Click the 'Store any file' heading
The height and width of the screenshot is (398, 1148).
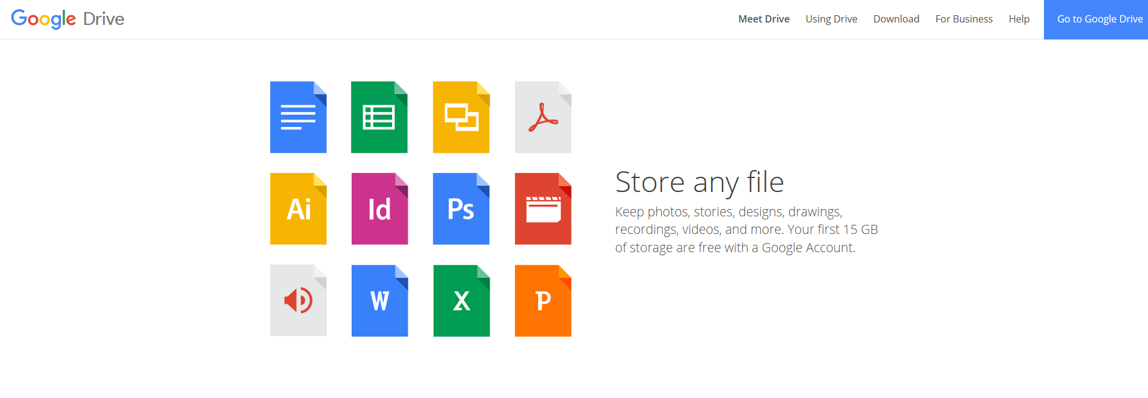(699, 182)
